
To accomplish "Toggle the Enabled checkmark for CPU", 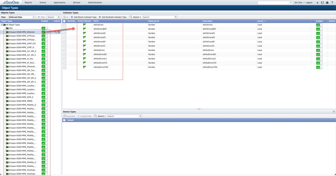I will click(x=43, y=28).
